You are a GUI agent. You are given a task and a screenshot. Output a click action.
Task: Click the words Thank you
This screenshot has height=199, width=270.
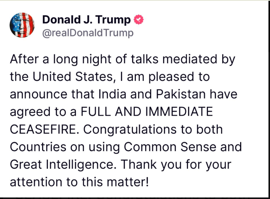151,165
